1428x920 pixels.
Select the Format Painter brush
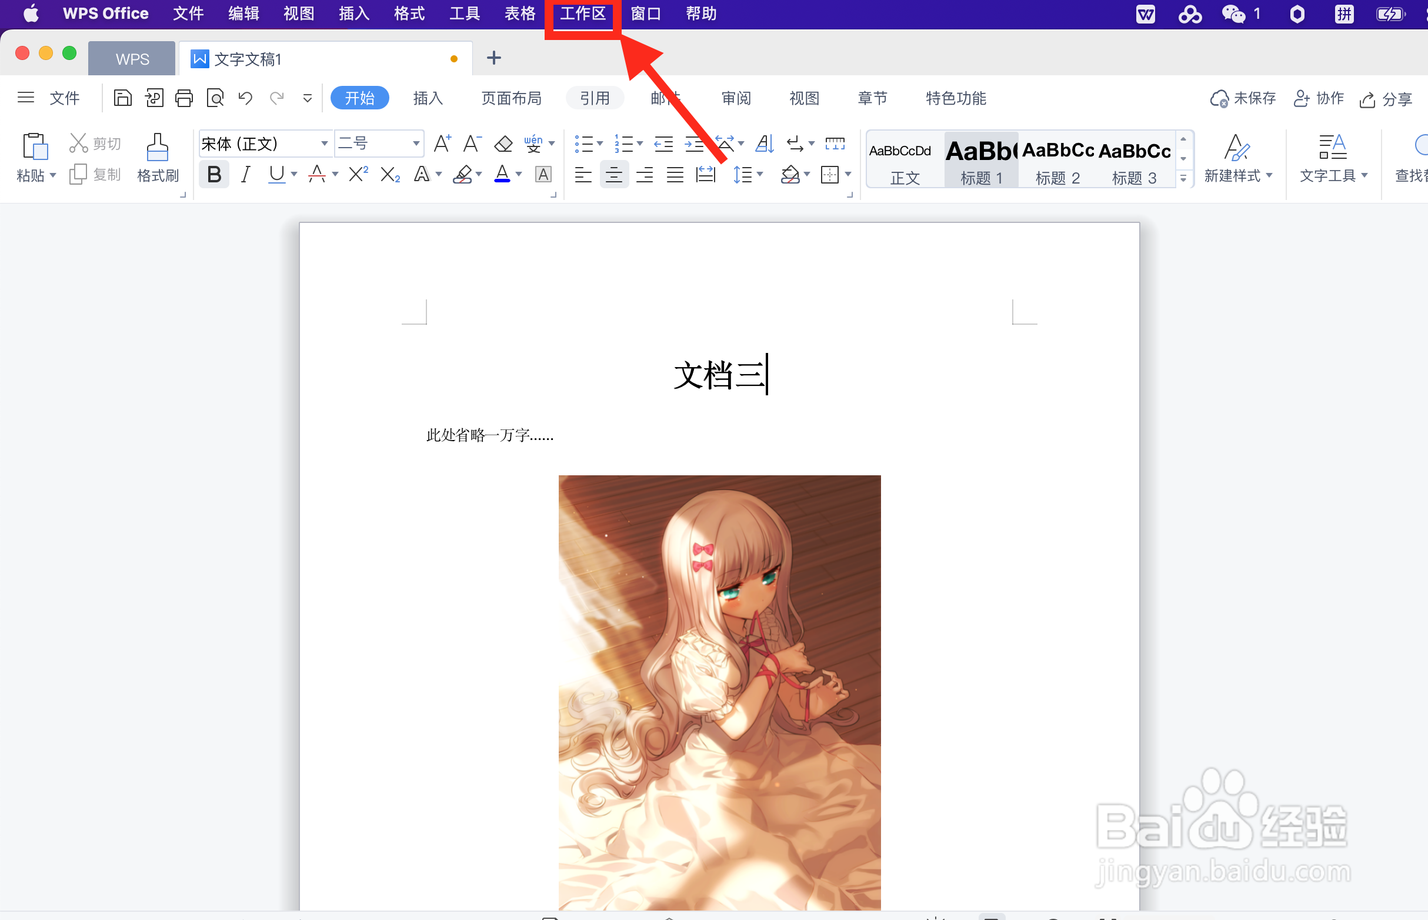point(158,146)
